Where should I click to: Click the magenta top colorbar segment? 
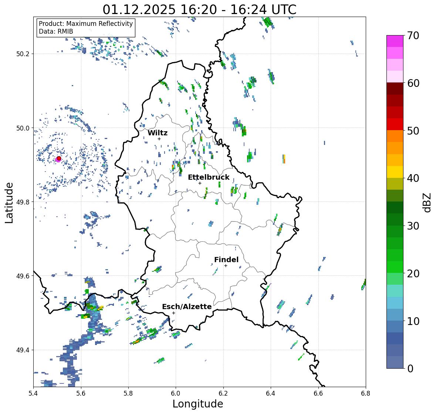(395, 41)
